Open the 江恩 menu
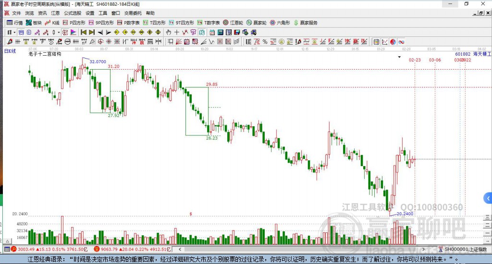Screen dimensions: 492x264 55,13
